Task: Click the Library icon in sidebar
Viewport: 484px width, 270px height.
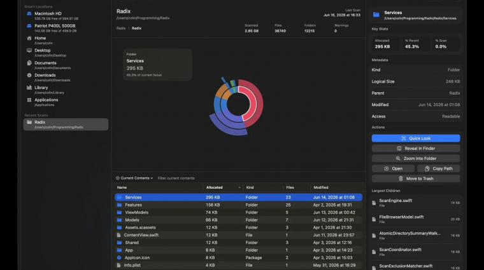Action: (29, 88)
